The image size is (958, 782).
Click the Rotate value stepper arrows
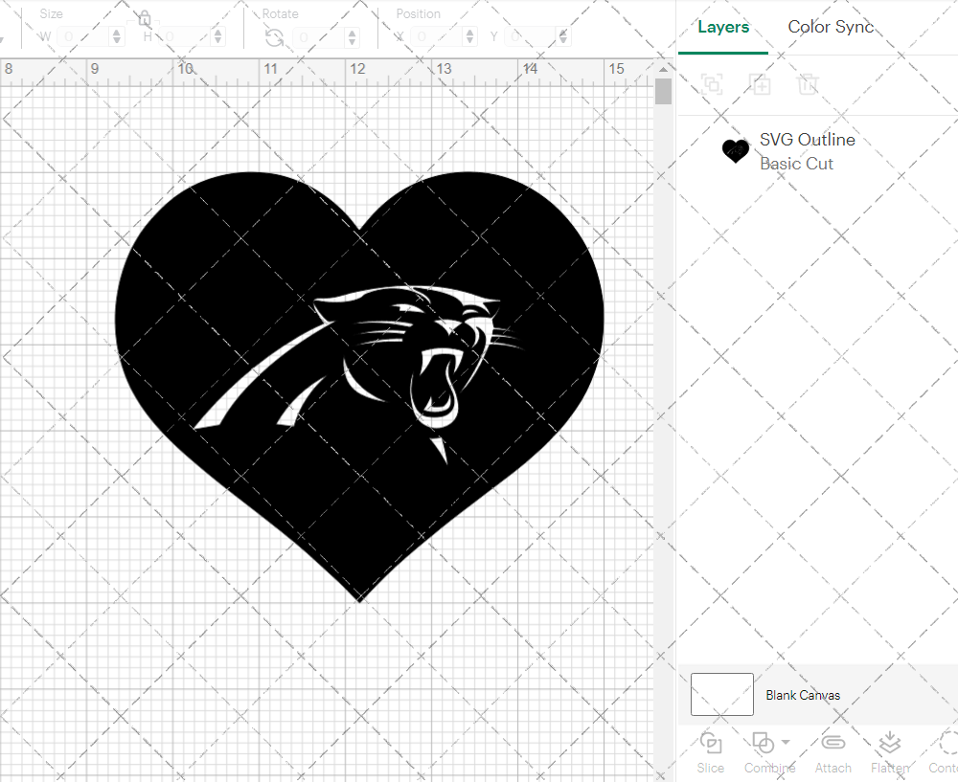tap(354, 37)
